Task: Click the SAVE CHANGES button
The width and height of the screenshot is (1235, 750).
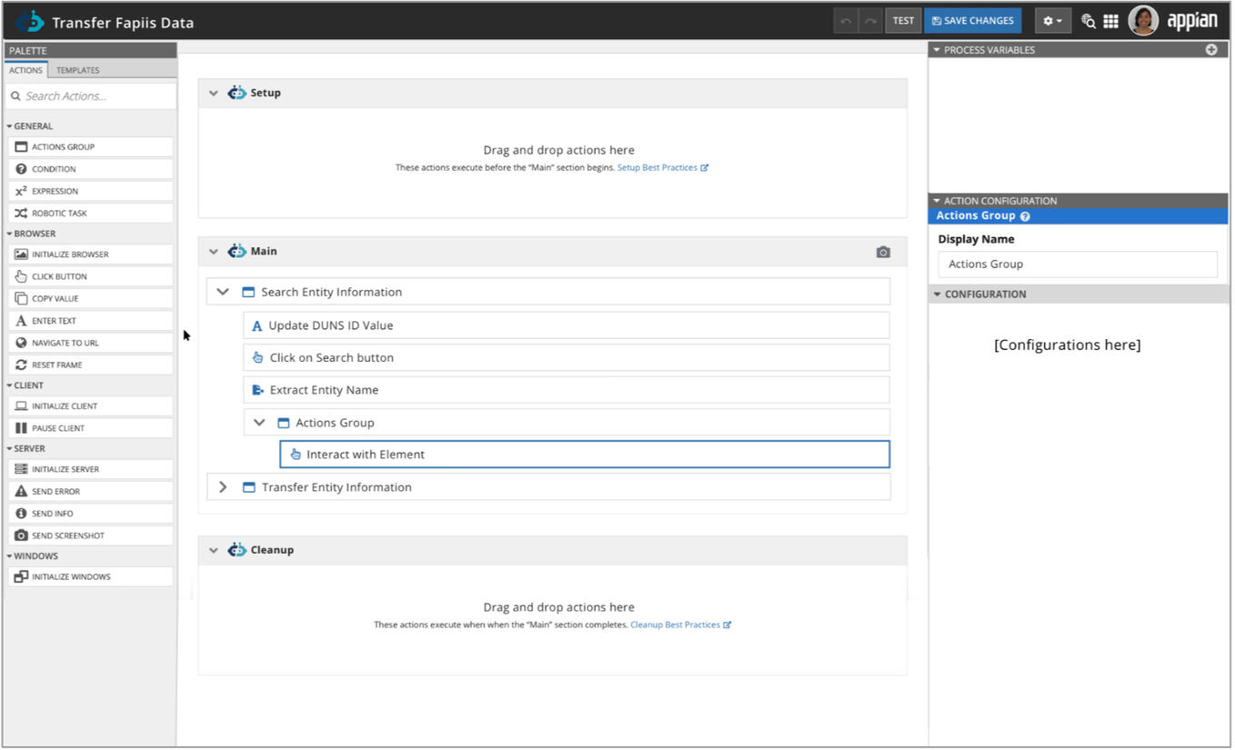Action: [972, 20]
